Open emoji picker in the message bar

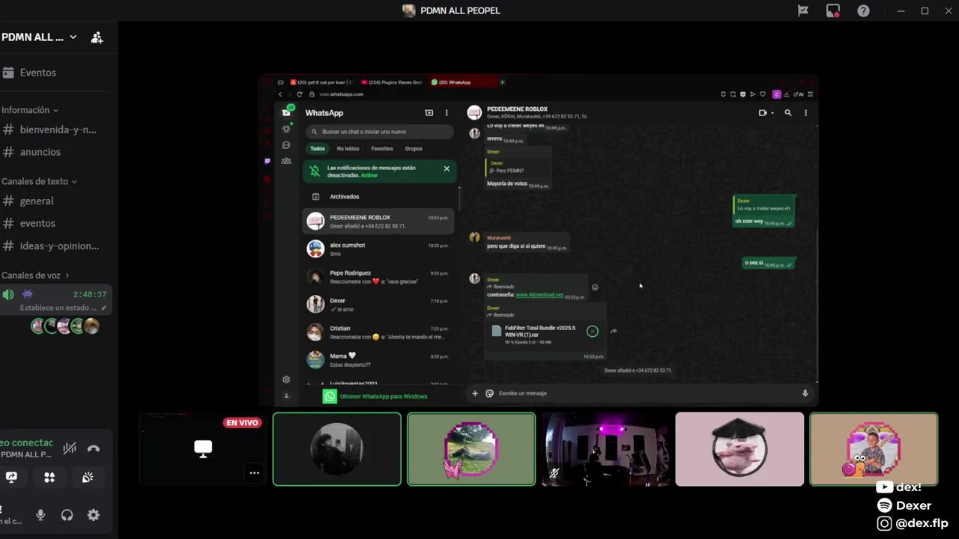point(490,393)
